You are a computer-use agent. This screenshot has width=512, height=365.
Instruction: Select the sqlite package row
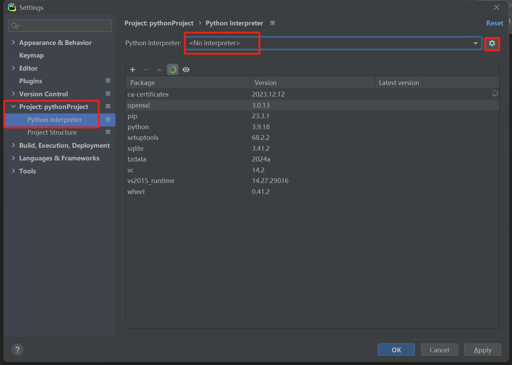[312, 148]
